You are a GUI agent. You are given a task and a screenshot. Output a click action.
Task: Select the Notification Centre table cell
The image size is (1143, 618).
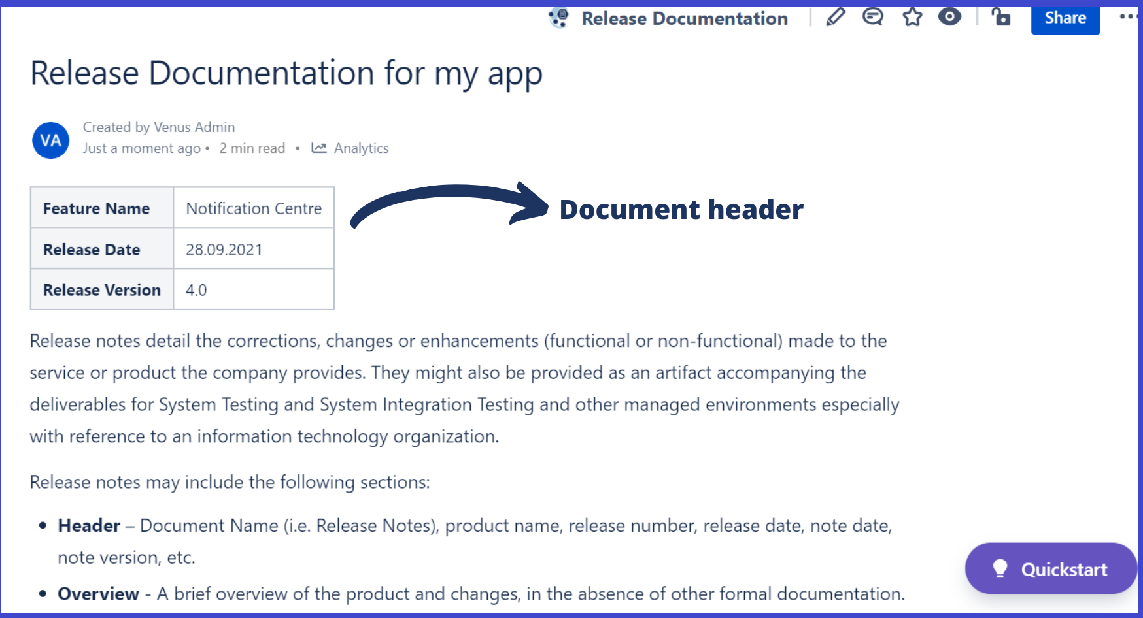[254, 208]
